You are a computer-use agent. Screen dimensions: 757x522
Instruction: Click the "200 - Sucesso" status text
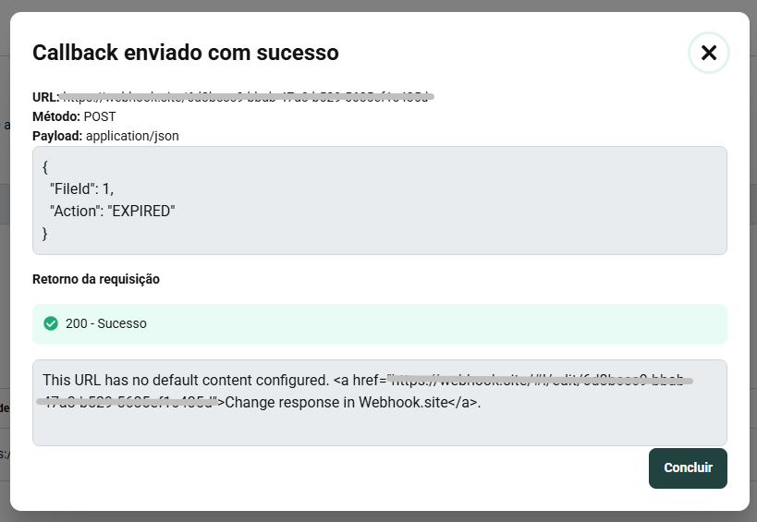106,324
